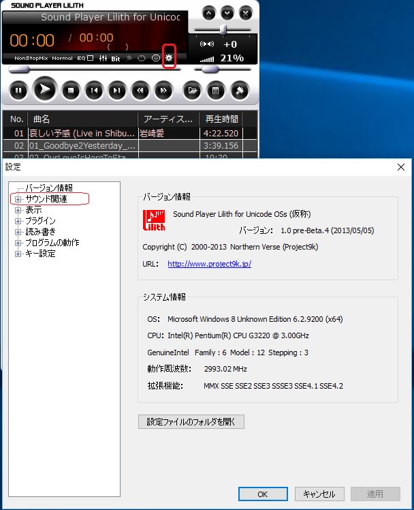Select the 読み書き tree label
This screenshot has height=510, width=414.
pyautogui.click(x=40, y=232)
